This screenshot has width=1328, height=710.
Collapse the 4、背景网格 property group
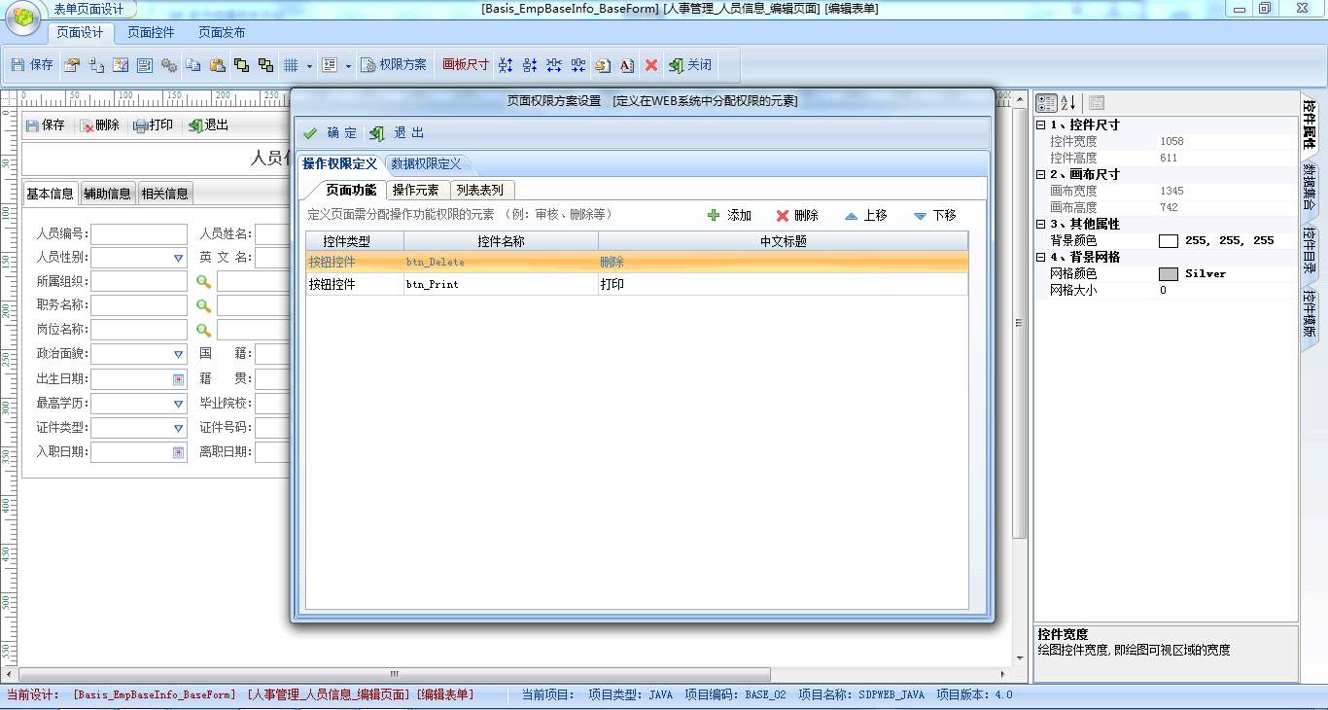coord(1041,257)
